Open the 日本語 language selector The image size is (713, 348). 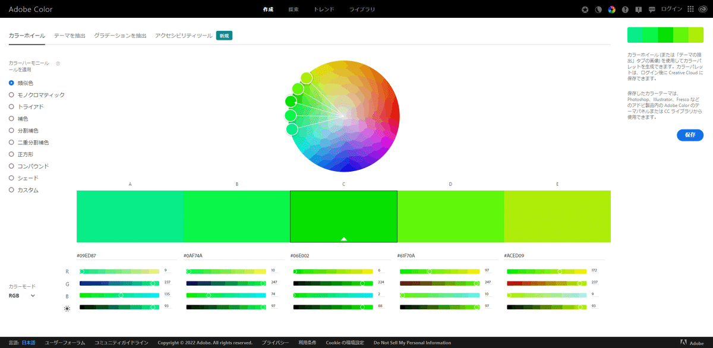pos(29,343)
